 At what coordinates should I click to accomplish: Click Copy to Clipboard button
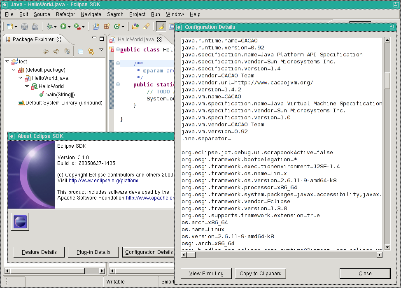tap(260, 274)
